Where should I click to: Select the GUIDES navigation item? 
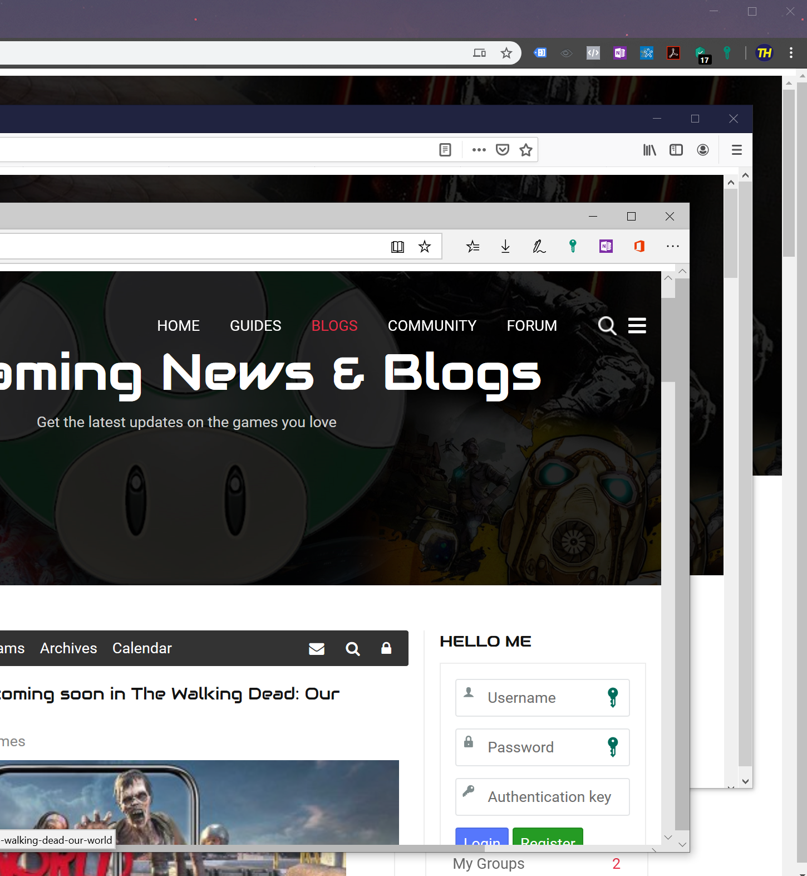point(255,326)
